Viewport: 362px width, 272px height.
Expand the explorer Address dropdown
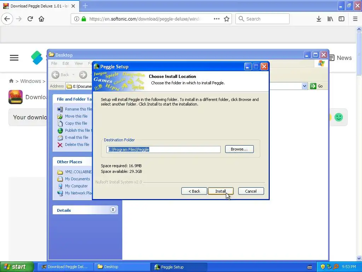pyautogui.click(x=304, y=86)
